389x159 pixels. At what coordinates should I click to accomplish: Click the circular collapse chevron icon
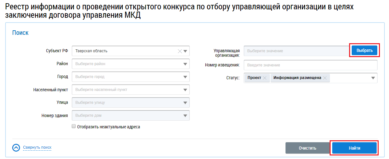click(16, 148)
